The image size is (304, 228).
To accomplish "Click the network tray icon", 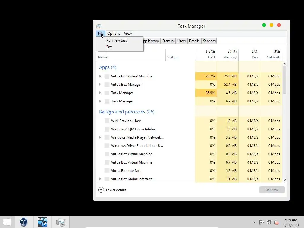I will click(x=269, y=222).
